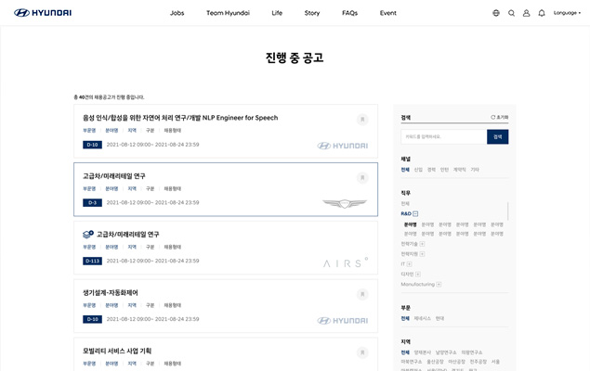Bookmark the NLP Engineer for Speech posting
The image size is (590, 371).
362,120
